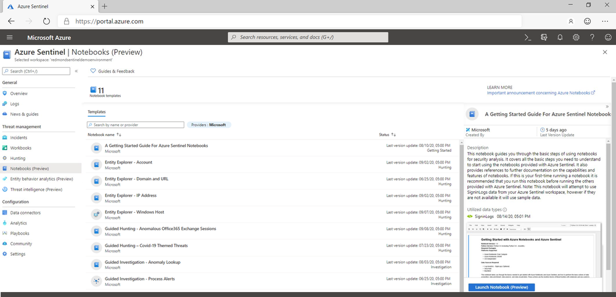
Task: Select Entity Explorer - Domain and URL notebook
Action: pyautogui.click(x=273, y=181)
